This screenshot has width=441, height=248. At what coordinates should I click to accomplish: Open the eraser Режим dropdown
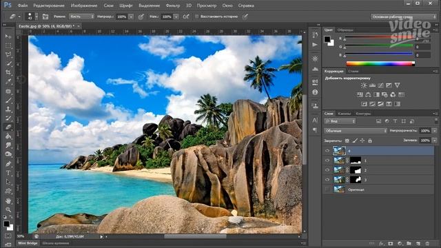[x=81, y=17]
